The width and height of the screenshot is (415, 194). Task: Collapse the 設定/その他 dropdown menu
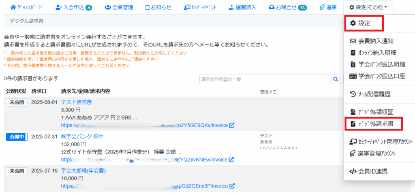[x=368, y=7]
